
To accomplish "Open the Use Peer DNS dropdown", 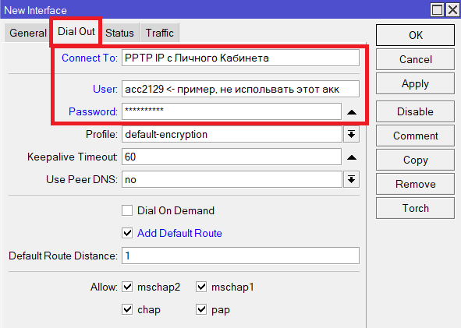I will (x=351, y=179).
